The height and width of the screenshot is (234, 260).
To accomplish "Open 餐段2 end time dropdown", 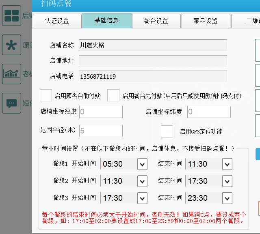I will pyautogui.click(x=227, y=181).
